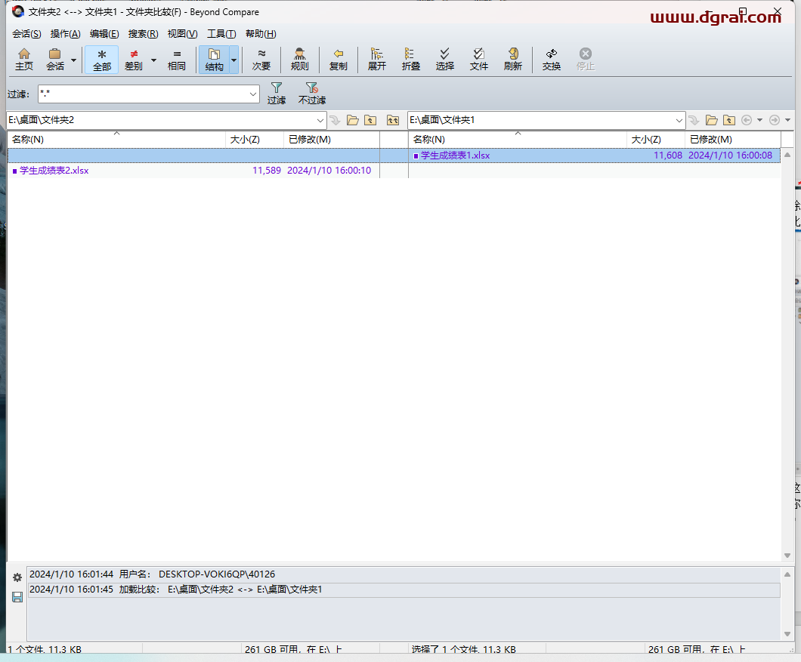Click the save log floppy icon

(17, 597)
